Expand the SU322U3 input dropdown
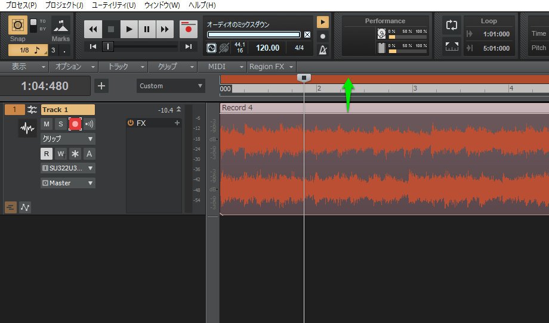549x323 pixels. coord(67,168)
